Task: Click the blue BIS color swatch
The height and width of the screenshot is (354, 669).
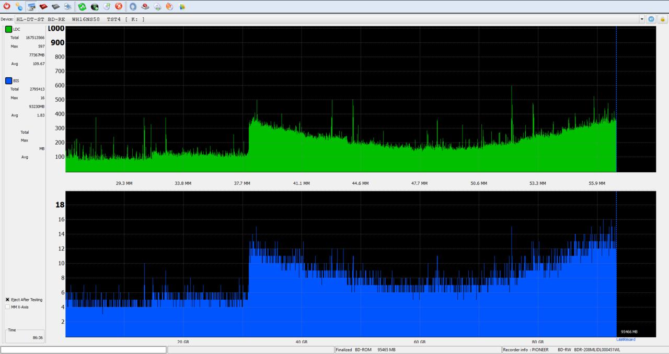Action: click(x=8, y=81)
